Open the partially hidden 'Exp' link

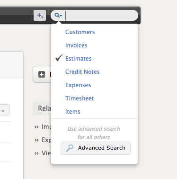[x=46, y=140]
